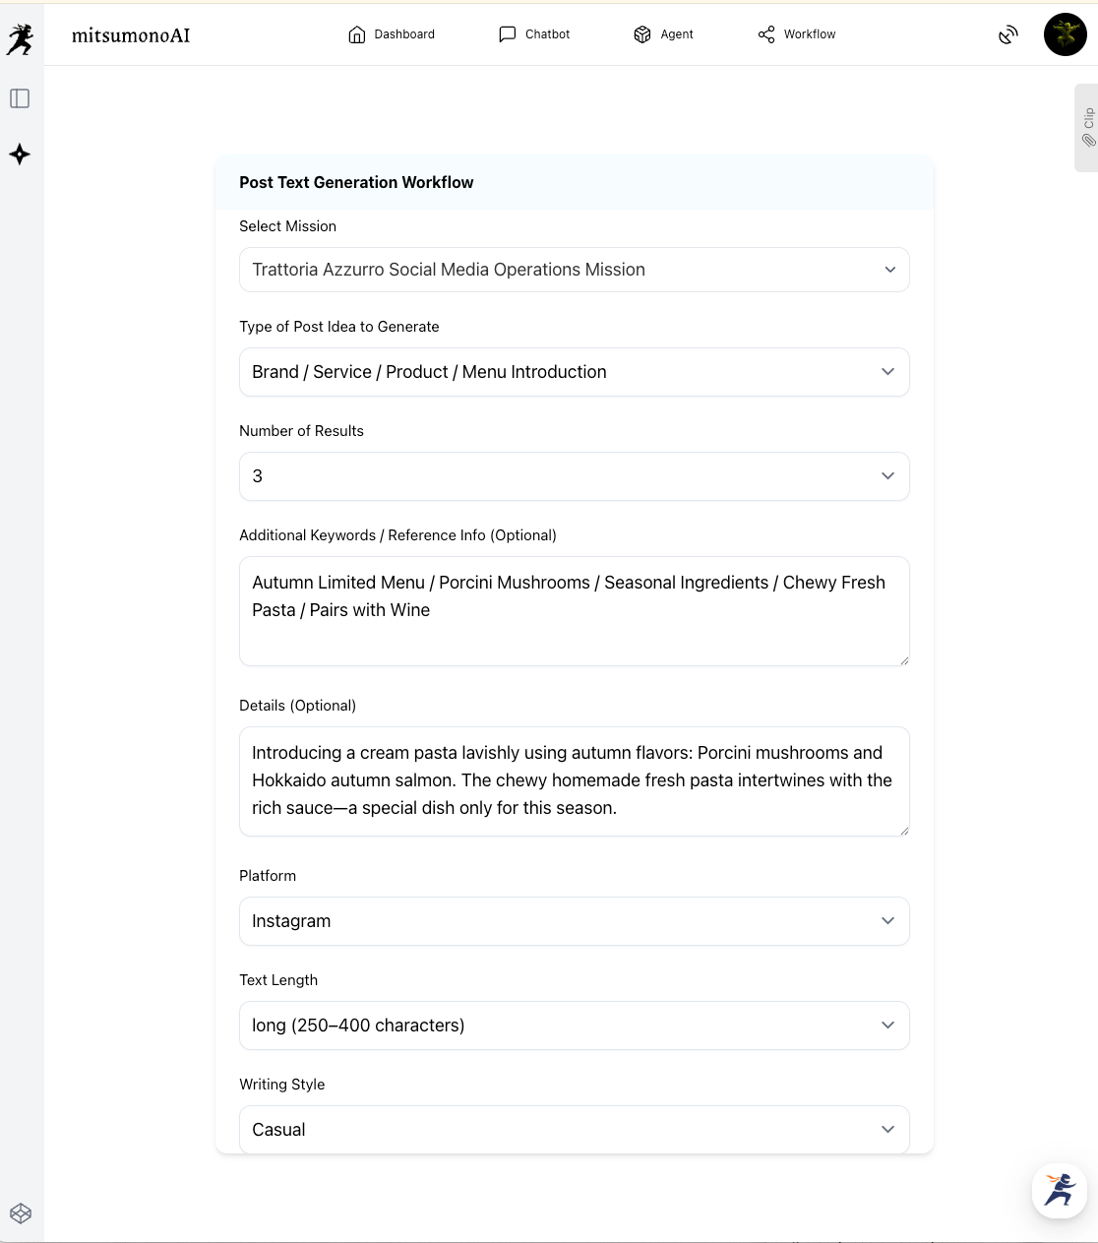The width and height of the screenshot is (1098, 1243).
Task: Change the Writing Style from Casual
Action: (574, 1130)
